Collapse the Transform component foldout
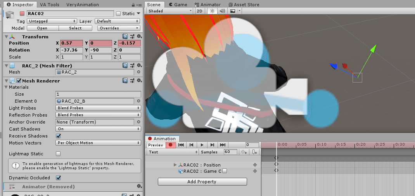Viewport: 415px width, 196px height. coord(6,37)
